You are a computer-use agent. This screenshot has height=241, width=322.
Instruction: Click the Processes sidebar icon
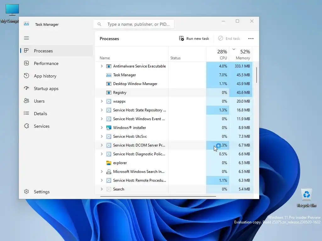tap(26, 51)
